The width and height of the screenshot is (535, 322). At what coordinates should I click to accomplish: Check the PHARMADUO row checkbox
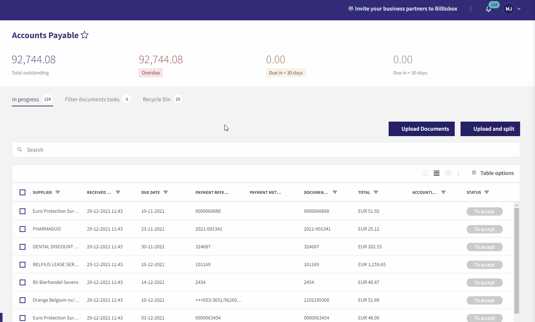click(23, 229)
